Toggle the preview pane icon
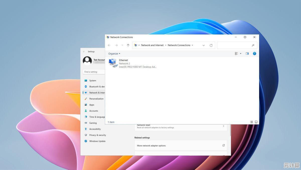301x170 pixels. pyautogui.click(x=247, y=54)
